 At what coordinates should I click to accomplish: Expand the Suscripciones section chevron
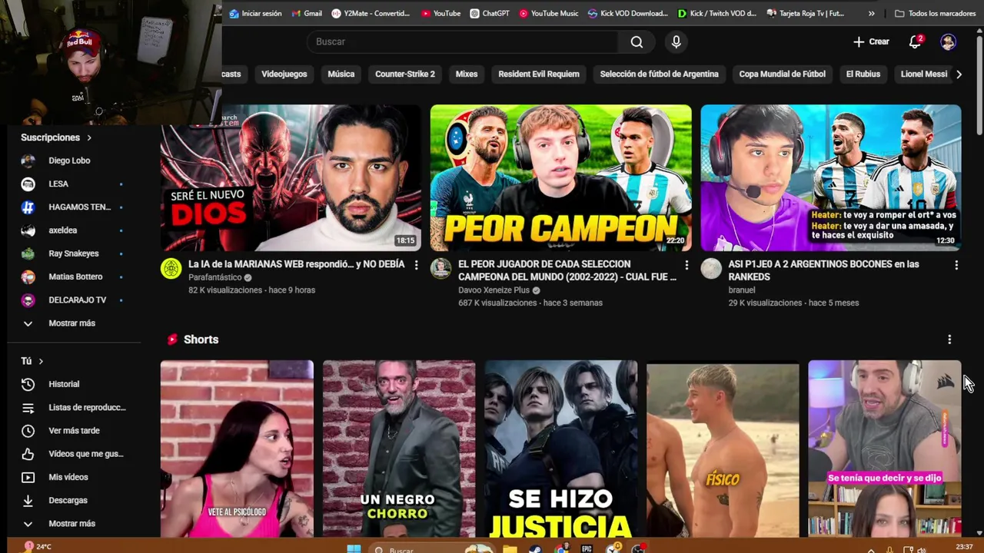pos(89,137)
